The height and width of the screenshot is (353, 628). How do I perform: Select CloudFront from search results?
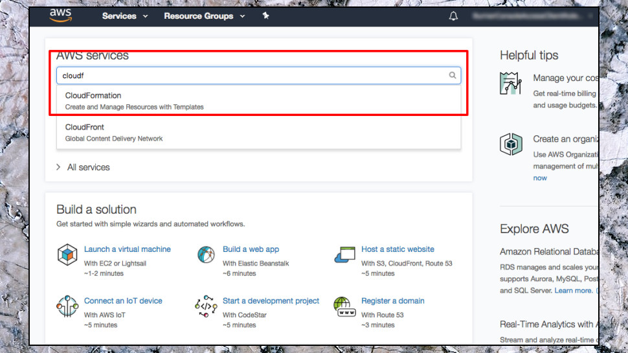pyautogui.click(x=259, y=133)
